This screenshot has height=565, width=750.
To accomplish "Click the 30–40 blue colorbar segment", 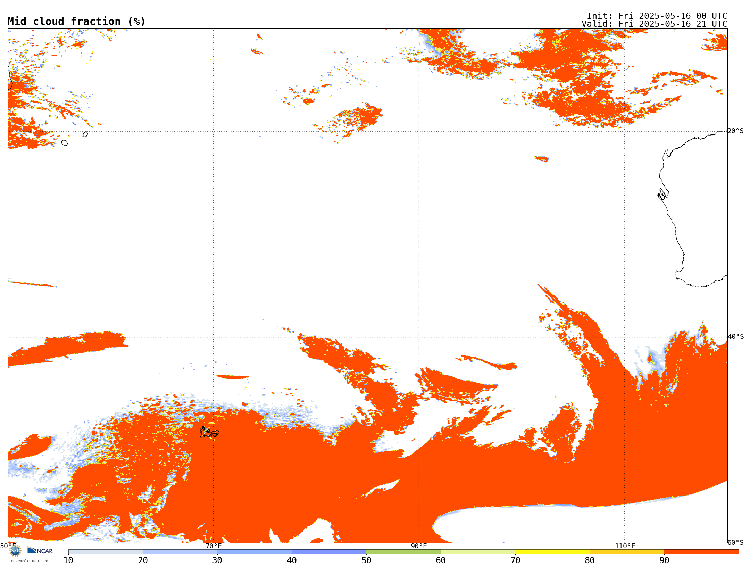I will (x=255, y=552).
